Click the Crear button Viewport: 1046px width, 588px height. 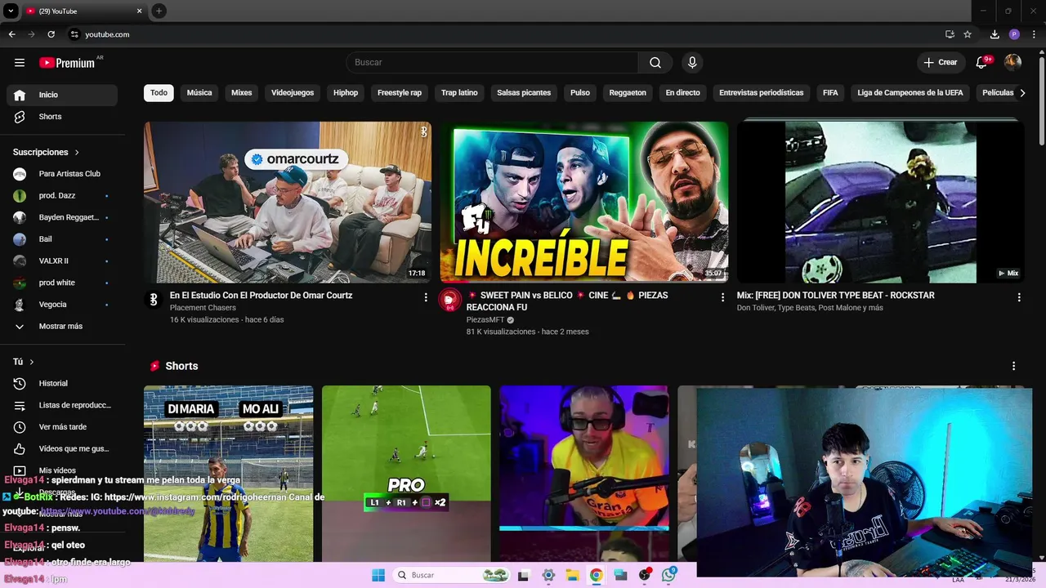tap(940, 63)
